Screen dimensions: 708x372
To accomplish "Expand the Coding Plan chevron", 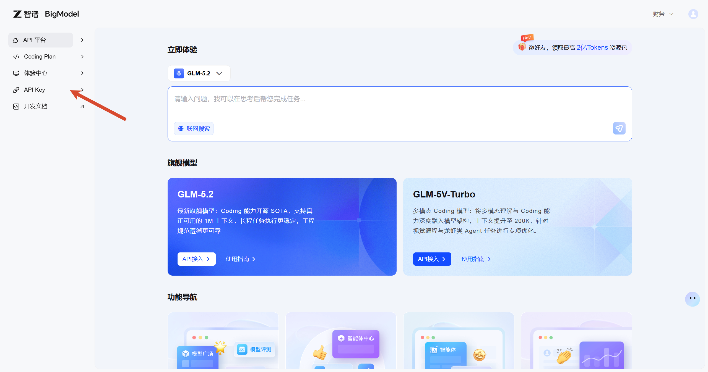I will [x=82, y=57].
